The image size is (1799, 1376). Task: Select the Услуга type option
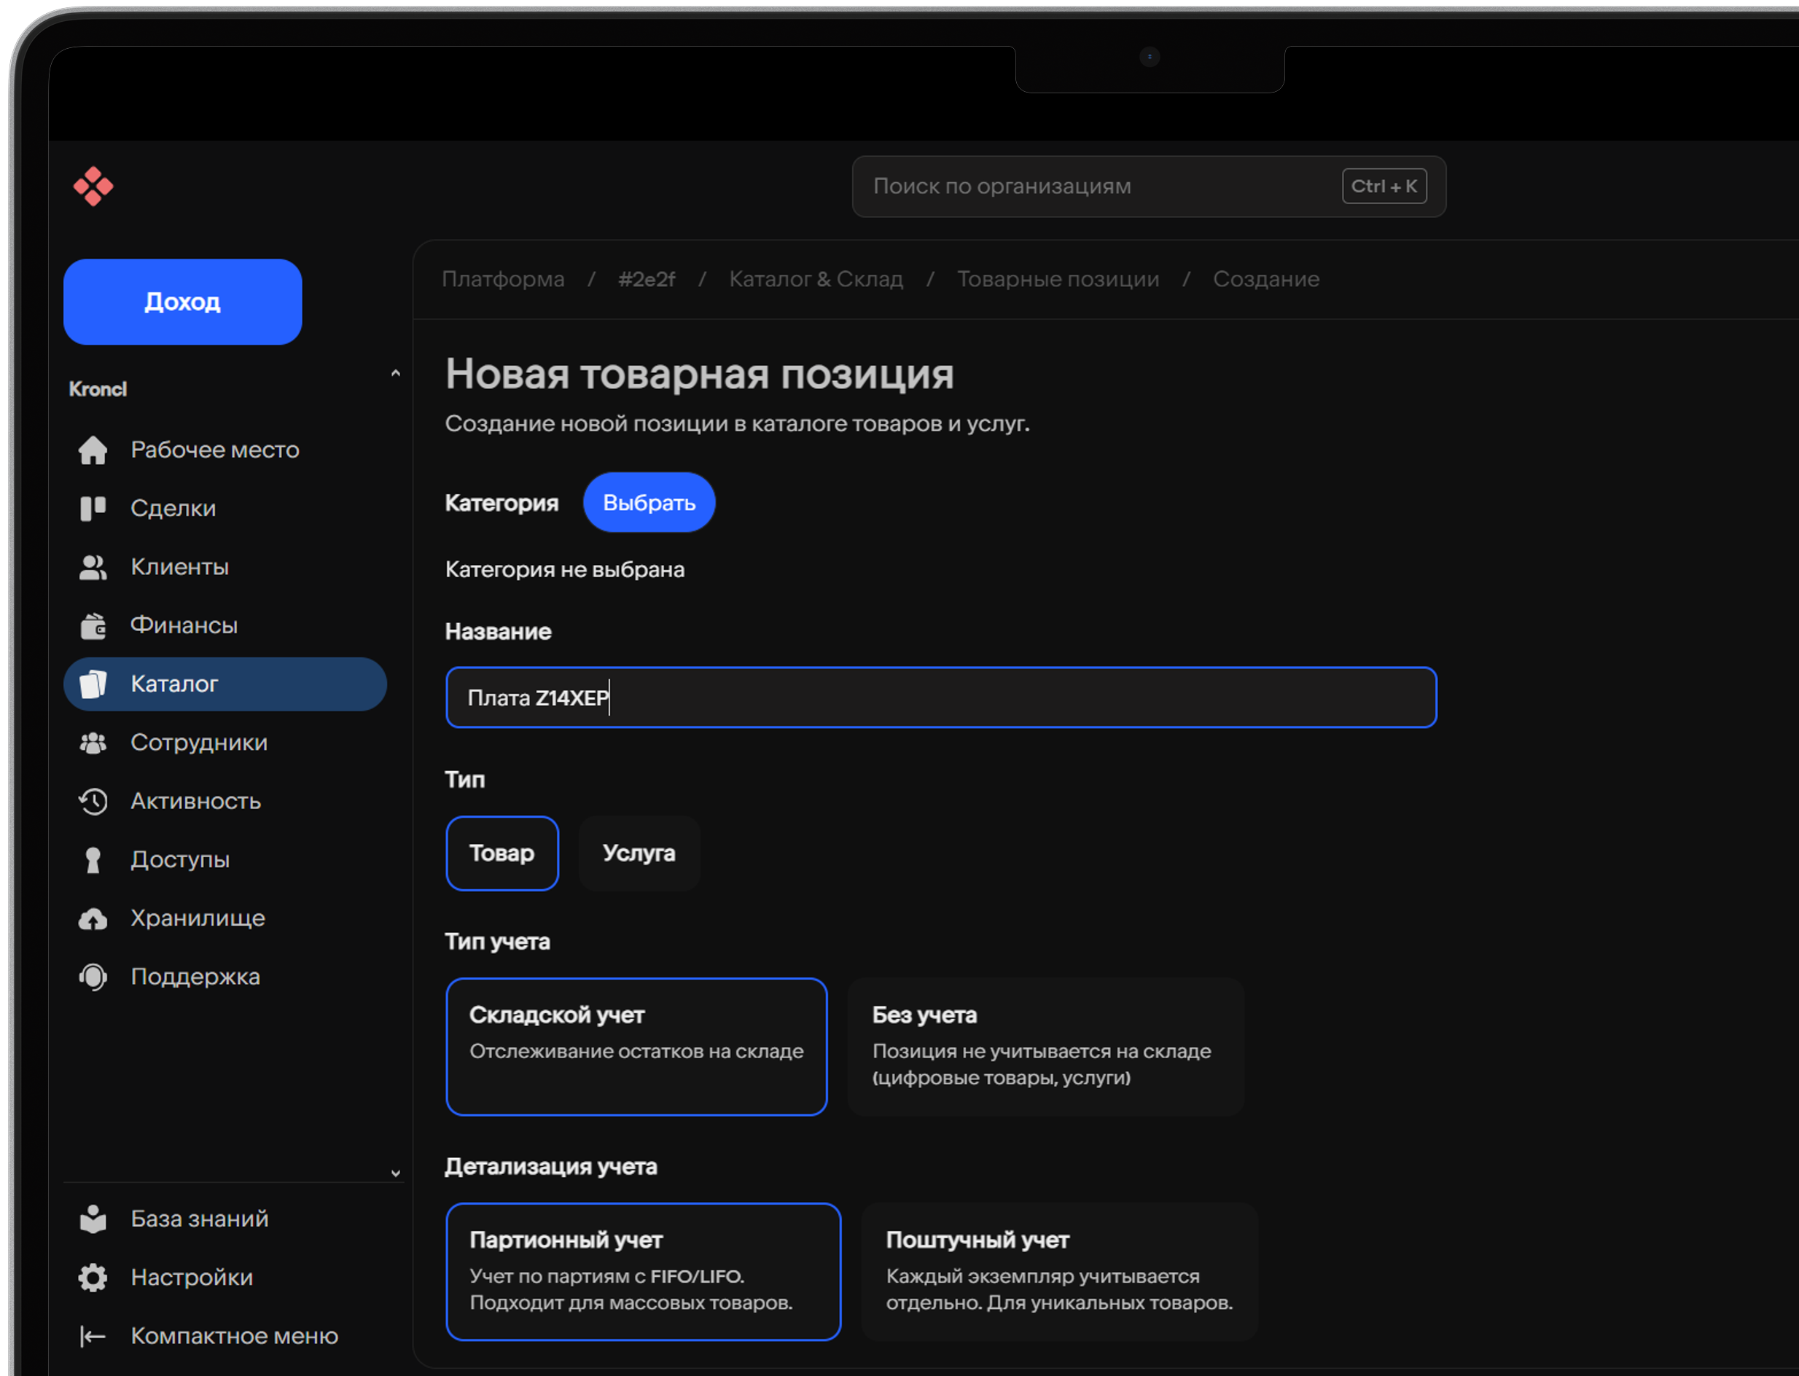639,853
